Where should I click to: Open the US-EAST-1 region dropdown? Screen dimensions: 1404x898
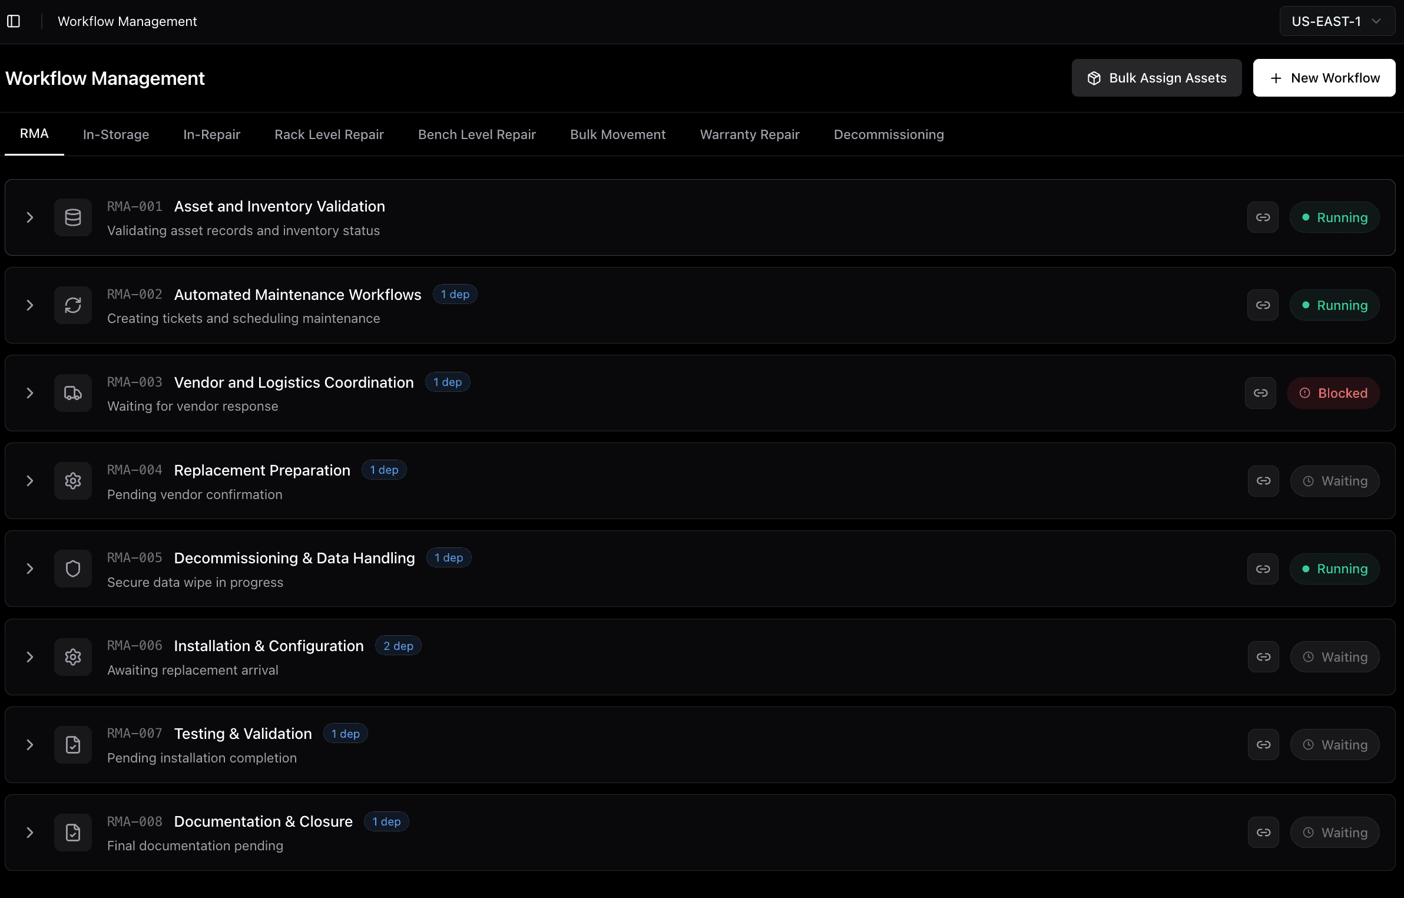tap(1336, 21)
